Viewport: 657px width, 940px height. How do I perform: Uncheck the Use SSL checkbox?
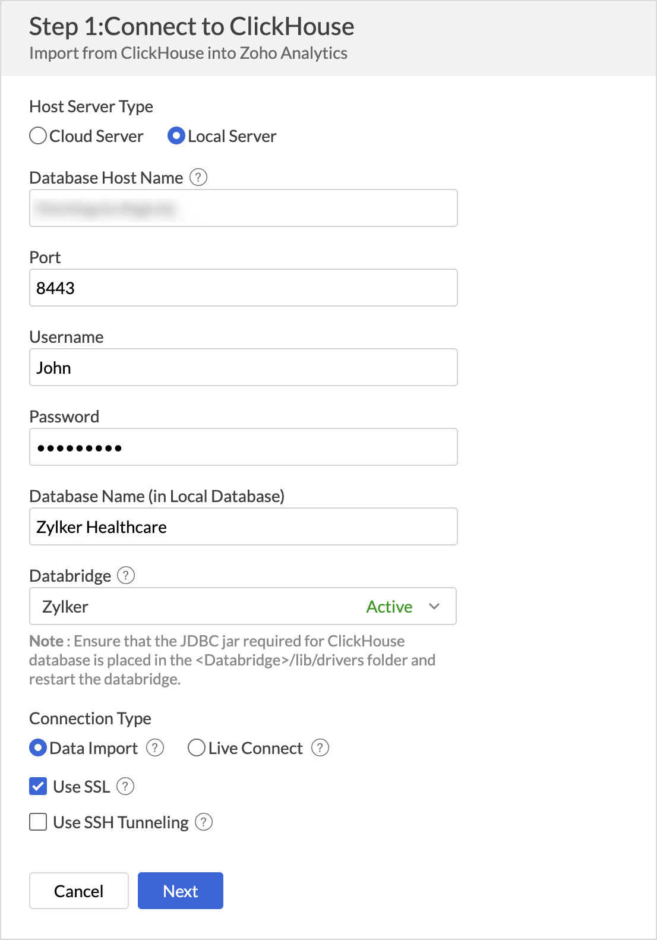[x=38, y=786]
